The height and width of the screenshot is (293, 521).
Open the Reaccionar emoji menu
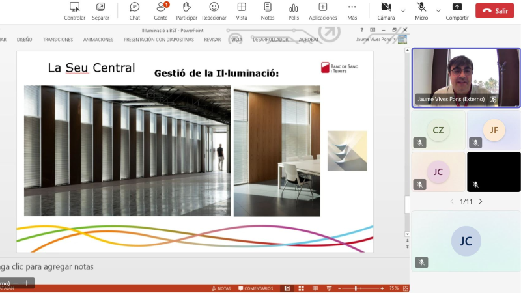[x=214, y=11]
